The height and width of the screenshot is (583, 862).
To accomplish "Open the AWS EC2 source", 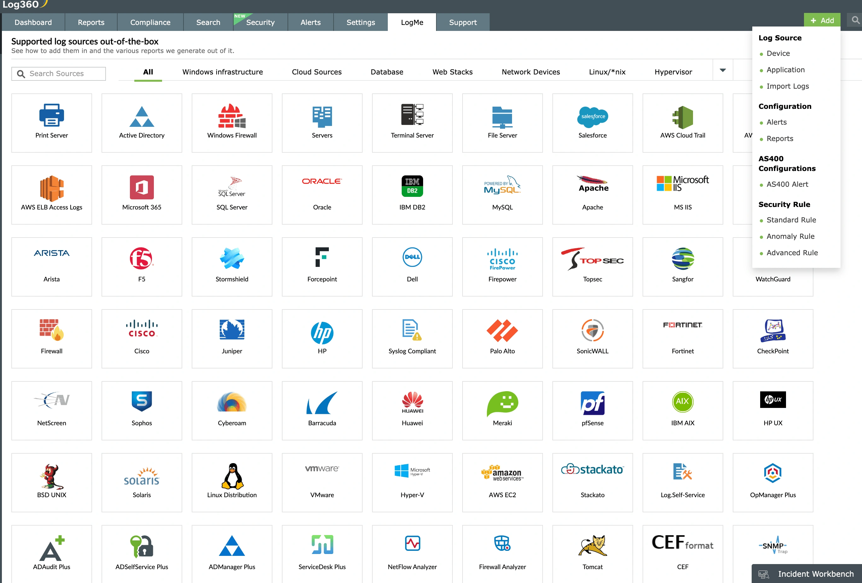I will click(x=502, y=483).
